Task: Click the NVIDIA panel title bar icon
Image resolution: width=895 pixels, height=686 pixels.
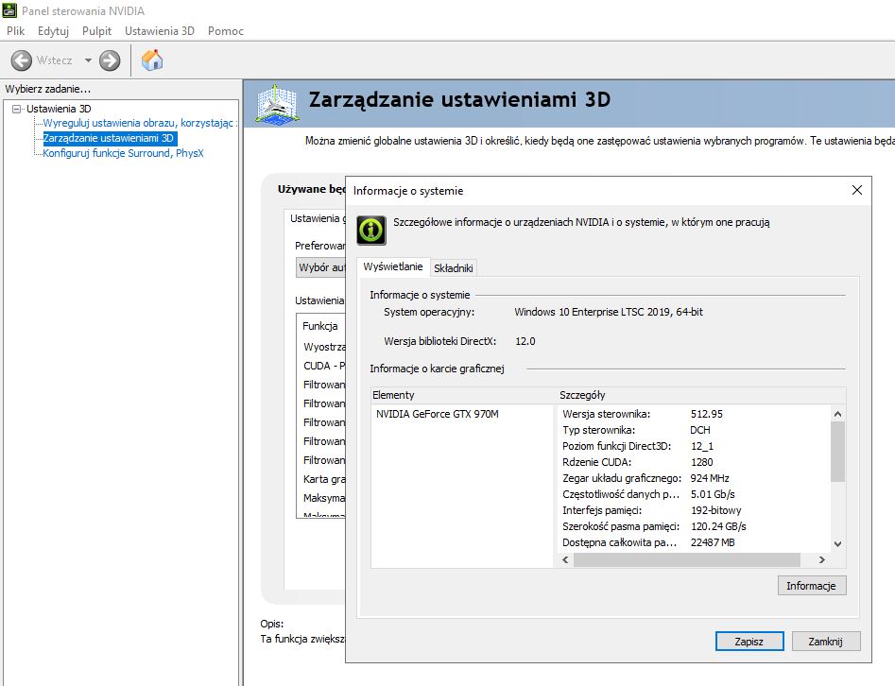Action: click(9, 10)
